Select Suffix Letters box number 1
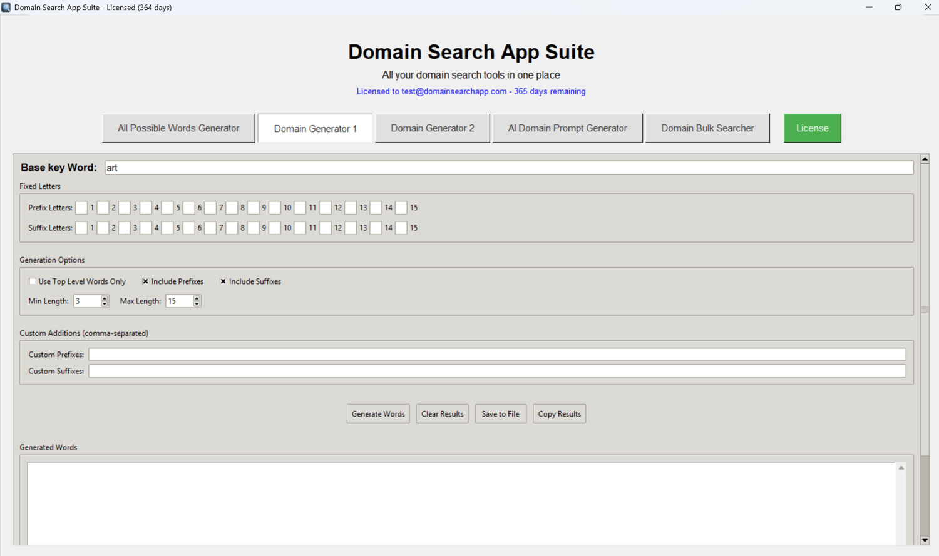939x556 pixels. coord(81,228)
